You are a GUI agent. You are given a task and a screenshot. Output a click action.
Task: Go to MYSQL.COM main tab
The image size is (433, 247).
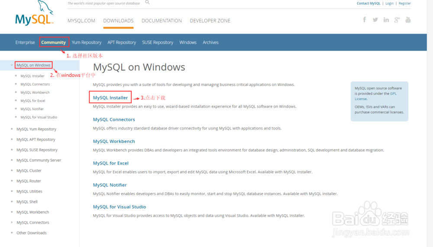[81, 21]
